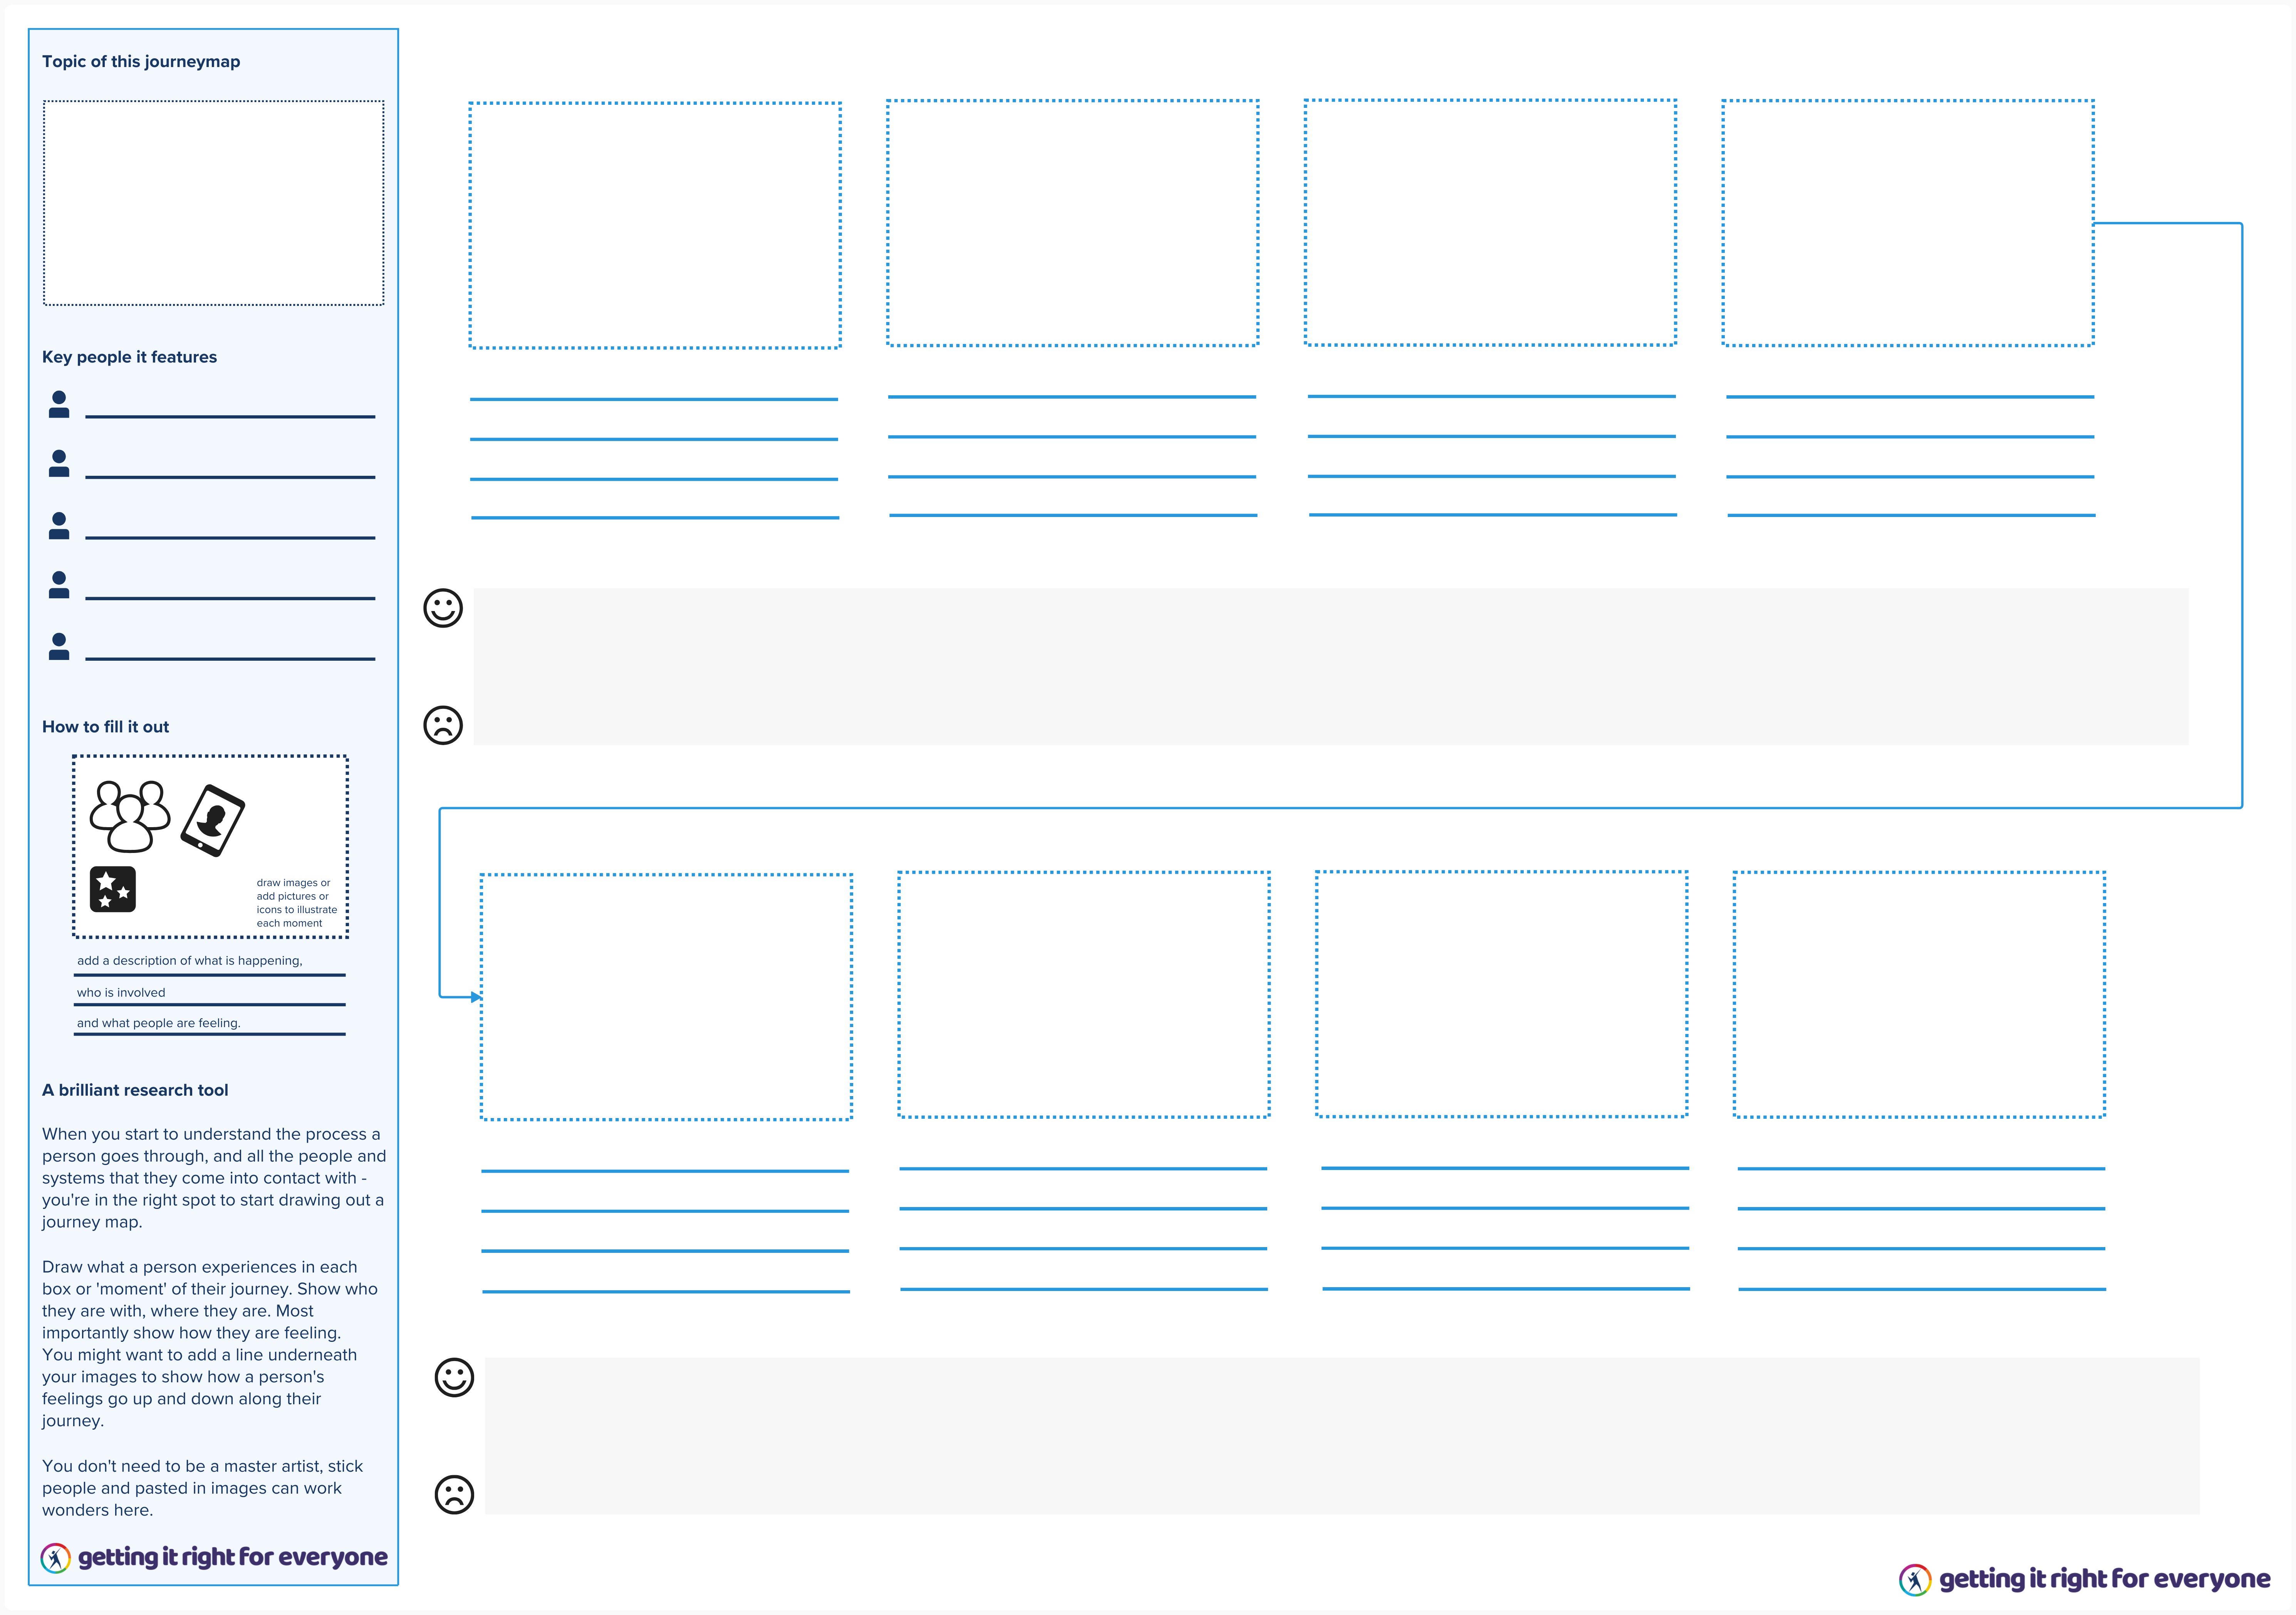Click the bottom-right 'getting it right for everyone' wordmark
Viewport: 2296px width, 1615px height.
2105,1579
